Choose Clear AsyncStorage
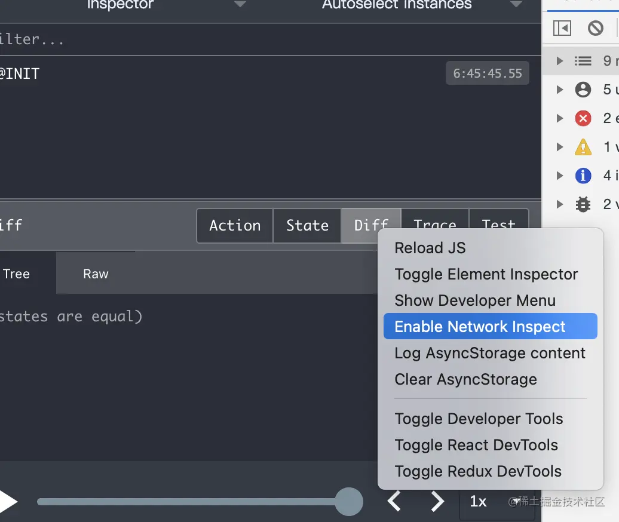 [x=491, y=380]
